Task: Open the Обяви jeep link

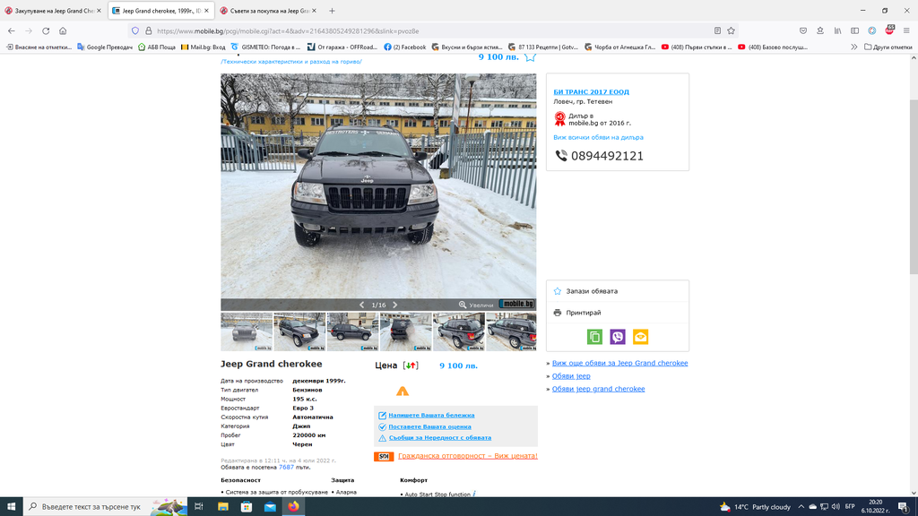Action: click(571, 375)
